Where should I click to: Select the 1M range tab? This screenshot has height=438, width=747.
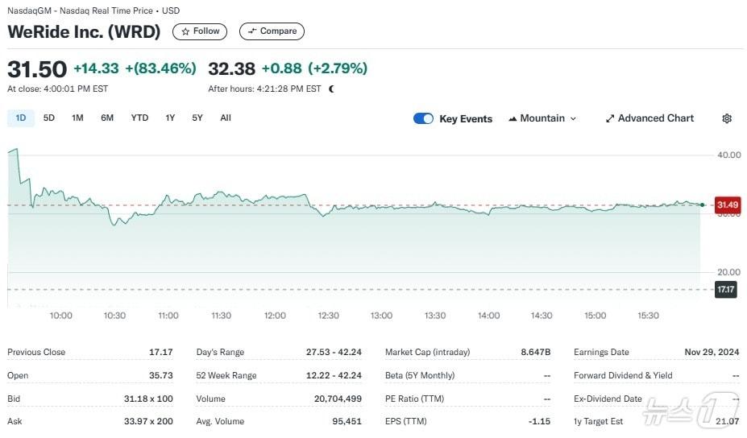(77, 118)
